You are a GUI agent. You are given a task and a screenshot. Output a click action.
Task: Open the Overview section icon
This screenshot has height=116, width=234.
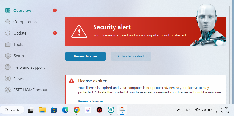pos(8,10)
